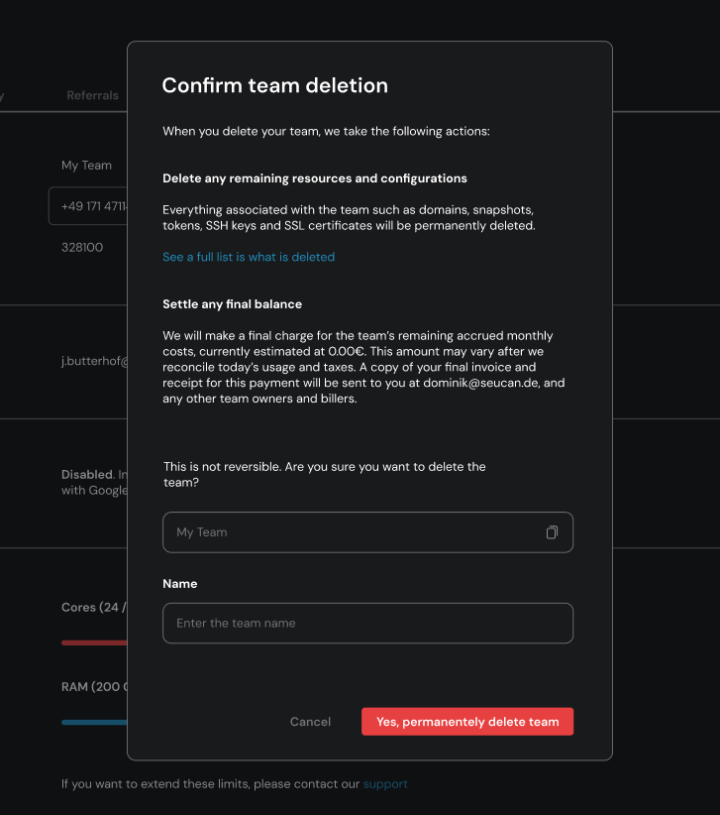
Task: Click the +49 171 phone number field
Action: [88, 206]
